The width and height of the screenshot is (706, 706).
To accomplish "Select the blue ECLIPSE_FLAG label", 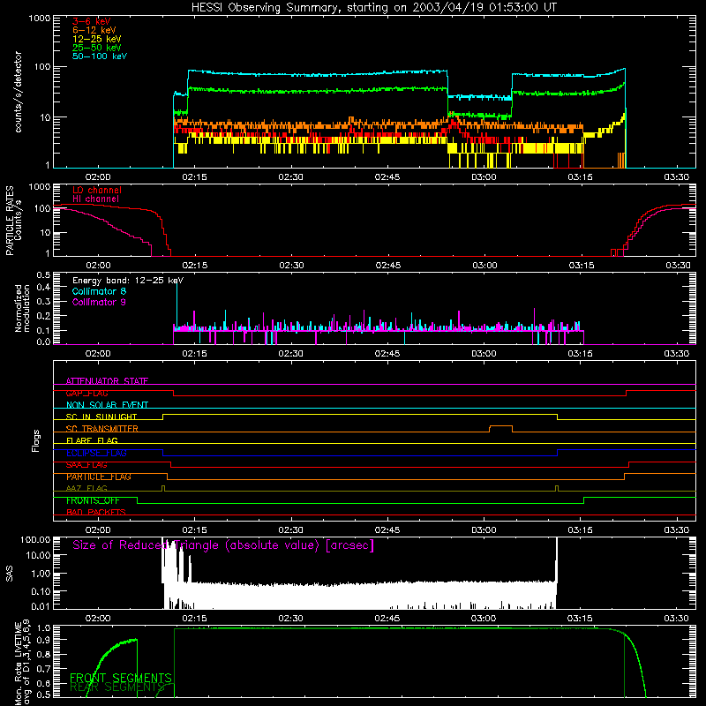I will pos(96,453).
